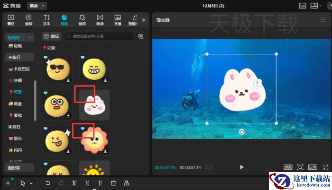Open the 菜单 dropdown menu
The height and width of the screenshot is (190, 332).
tap(37, 6)
